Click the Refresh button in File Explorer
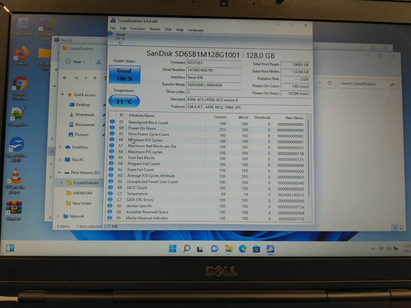The image size is (411, 308). (x=330, y=83)
